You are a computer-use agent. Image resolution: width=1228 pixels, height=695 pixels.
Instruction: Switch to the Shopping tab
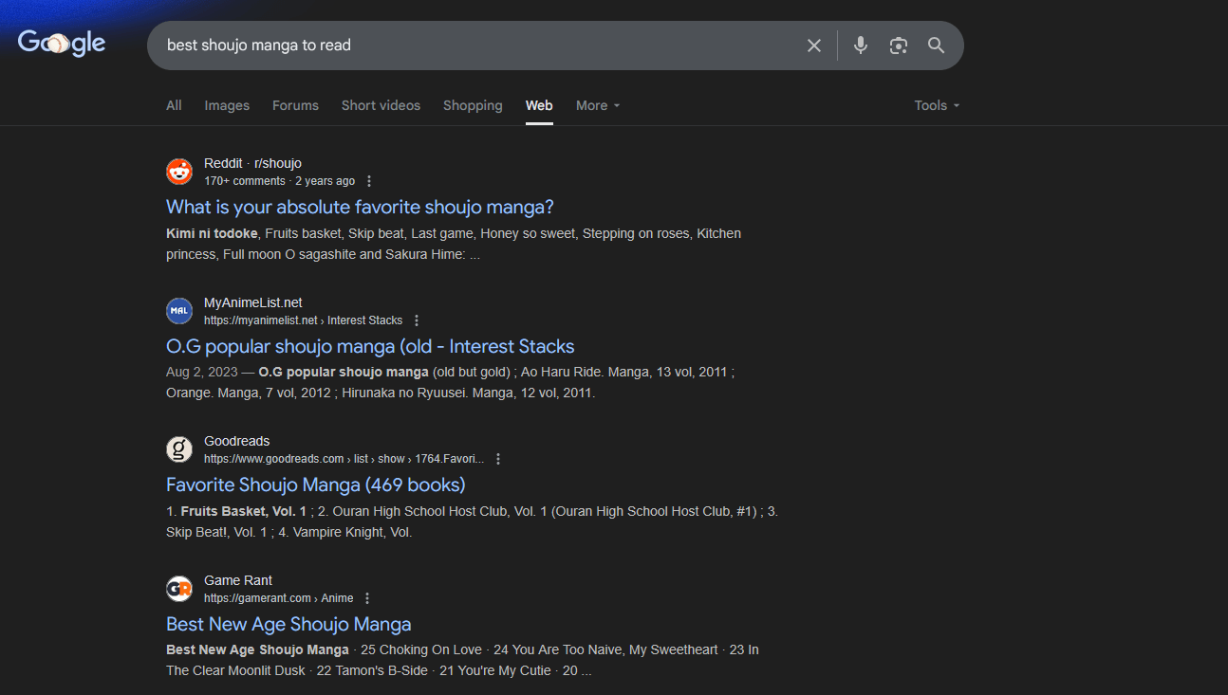tap(473, 105)
